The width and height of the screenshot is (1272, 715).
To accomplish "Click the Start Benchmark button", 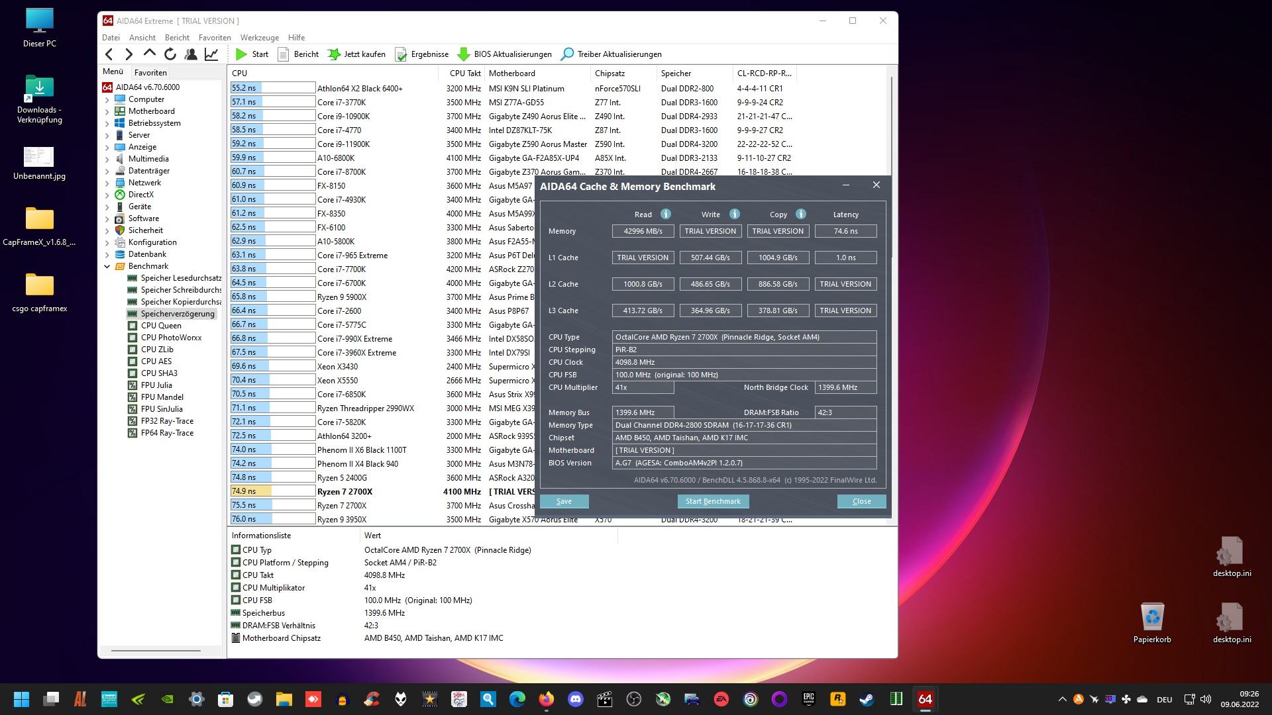I will click(713, 501).
